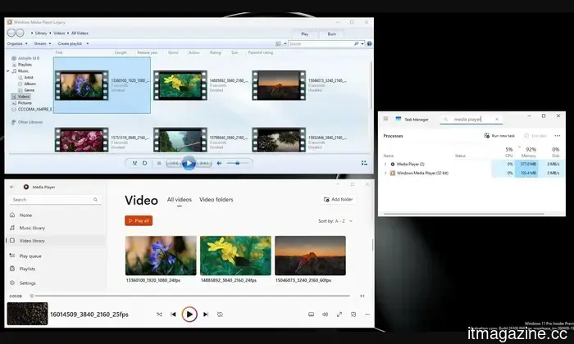Open Organize menu in Media Player Legacy
Screen dimensions: 574x344
[x=17, y=43]
